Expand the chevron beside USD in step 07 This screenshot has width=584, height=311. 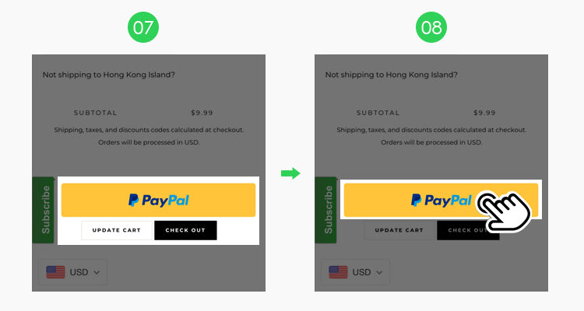97,272
